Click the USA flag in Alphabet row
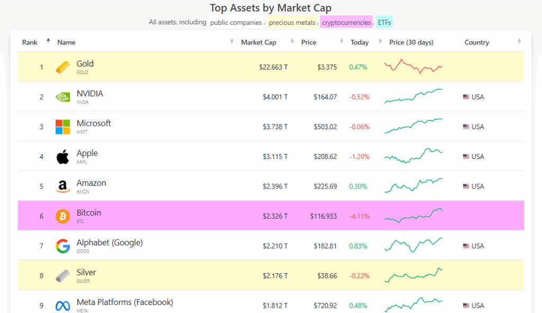This screenshot has width=542, height=313. tap(466, 246)
